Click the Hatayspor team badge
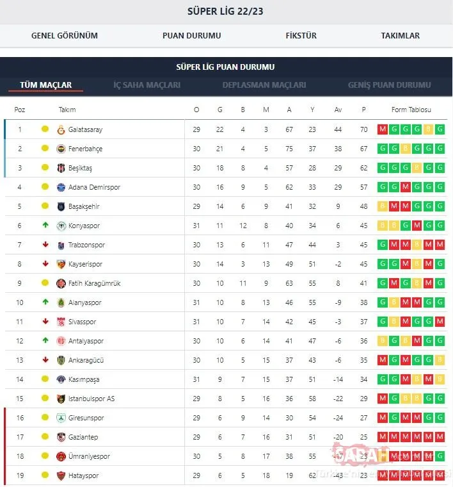 click(x=61, y=475)
